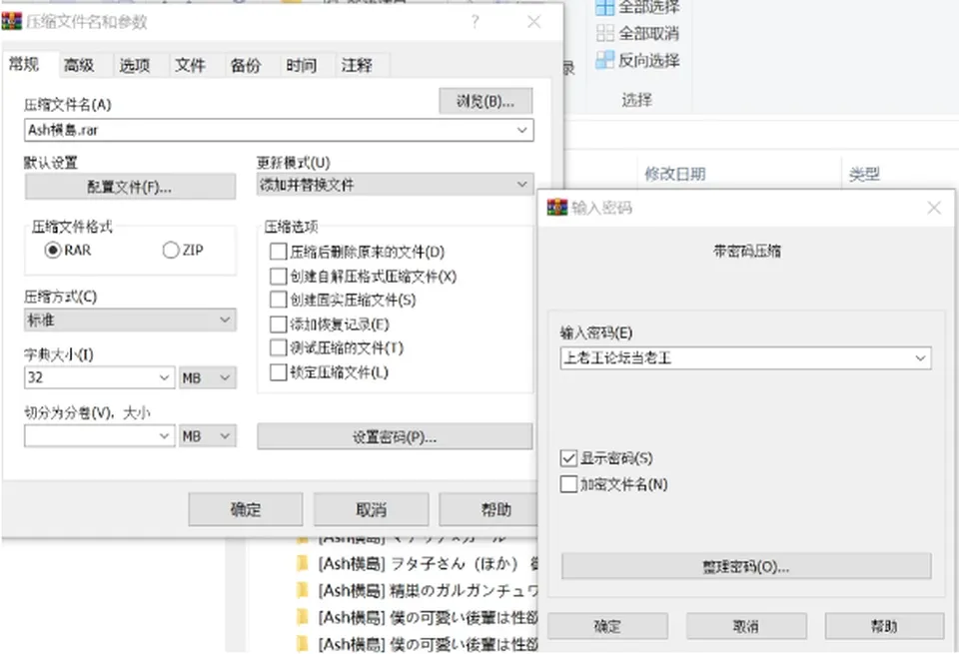Close the 输入密码 dialog
959x654 pixels.
pos(933,208)
